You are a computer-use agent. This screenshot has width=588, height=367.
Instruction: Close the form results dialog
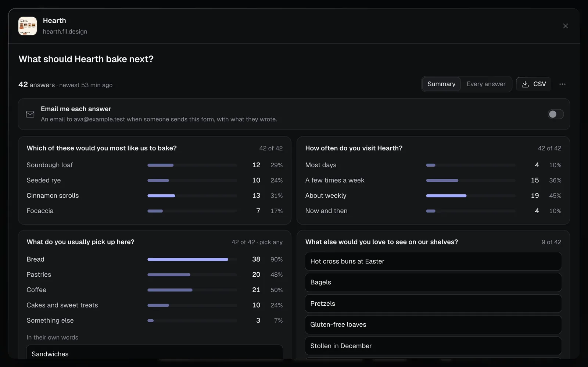[x=565, y=26]
